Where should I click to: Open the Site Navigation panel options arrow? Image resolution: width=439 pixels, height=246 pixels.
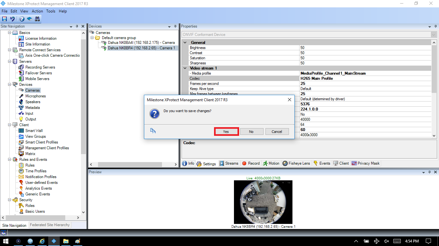(71, 26)
